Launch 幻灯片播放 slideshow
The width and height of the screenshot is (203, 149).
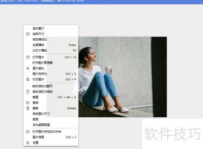click(x=51, y=50)
